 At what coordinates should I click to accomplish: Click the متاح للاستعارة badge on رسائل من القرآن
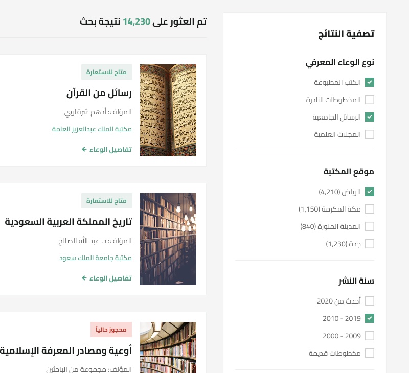pos(107,72)
